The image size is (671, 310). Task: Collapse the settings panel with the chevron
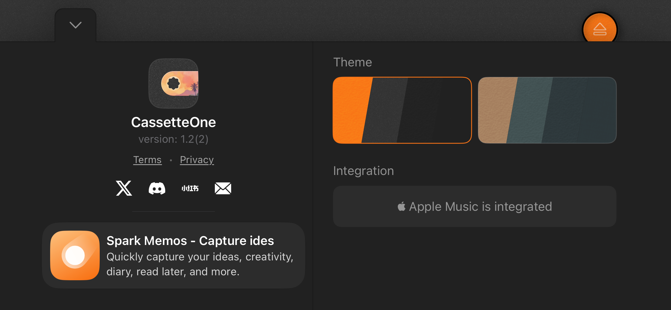75,25
